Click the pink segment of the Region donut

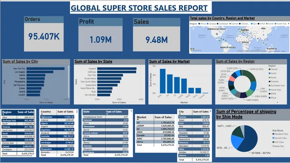[232, 78]
